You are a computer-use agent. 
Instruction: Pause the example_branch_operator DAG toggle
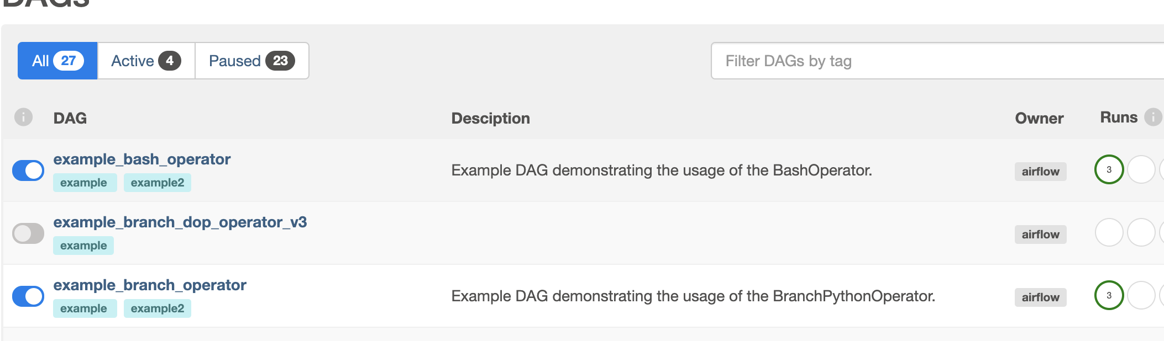click(28, 296)
